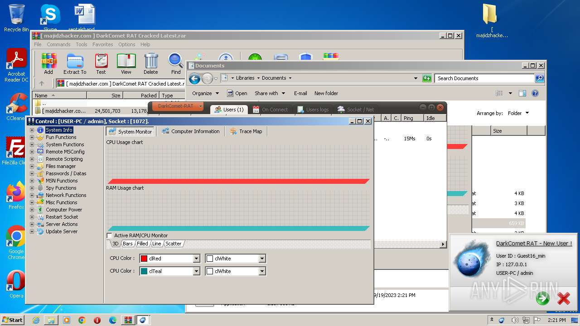Click Size column header in WinRAR
The image size is (580, 326).
pyautogui.click(x=105, y=96)
